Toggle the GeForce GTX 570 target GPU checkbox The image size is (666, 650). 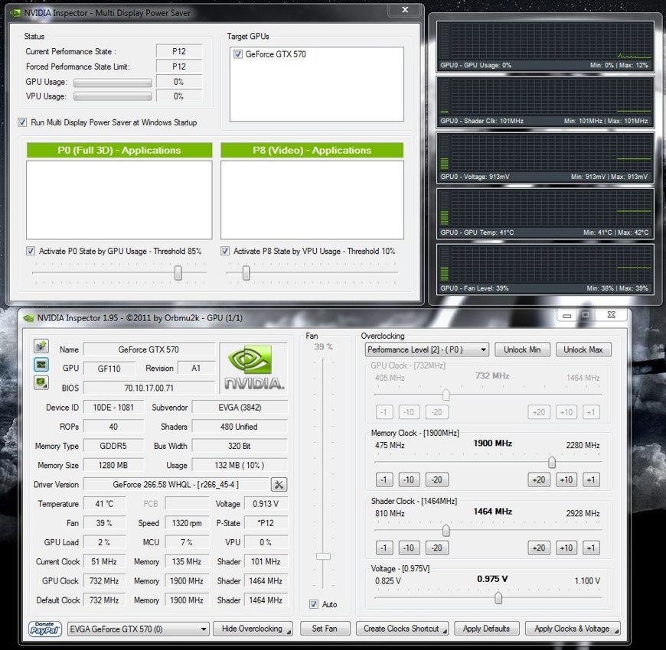click(238, 54)
